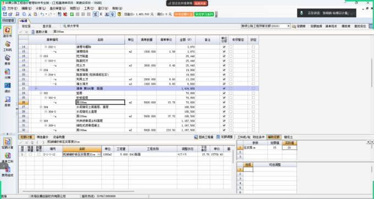Open the 费用组成 icon in lower sidebar
The width and height of the screenshot is (374, 199).
tap(8, 172)
